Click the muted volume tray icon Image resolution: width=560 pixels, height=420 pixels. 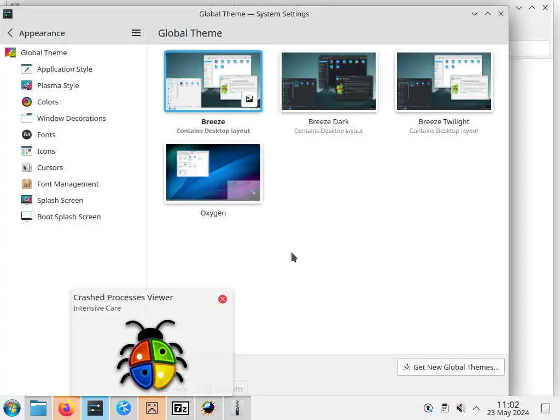point(460,408)
